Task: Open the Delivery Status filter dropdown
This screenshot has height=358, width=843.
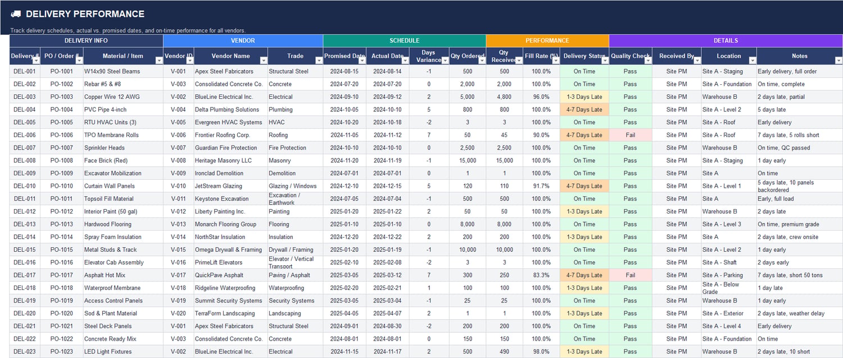Action: [605, 60]
